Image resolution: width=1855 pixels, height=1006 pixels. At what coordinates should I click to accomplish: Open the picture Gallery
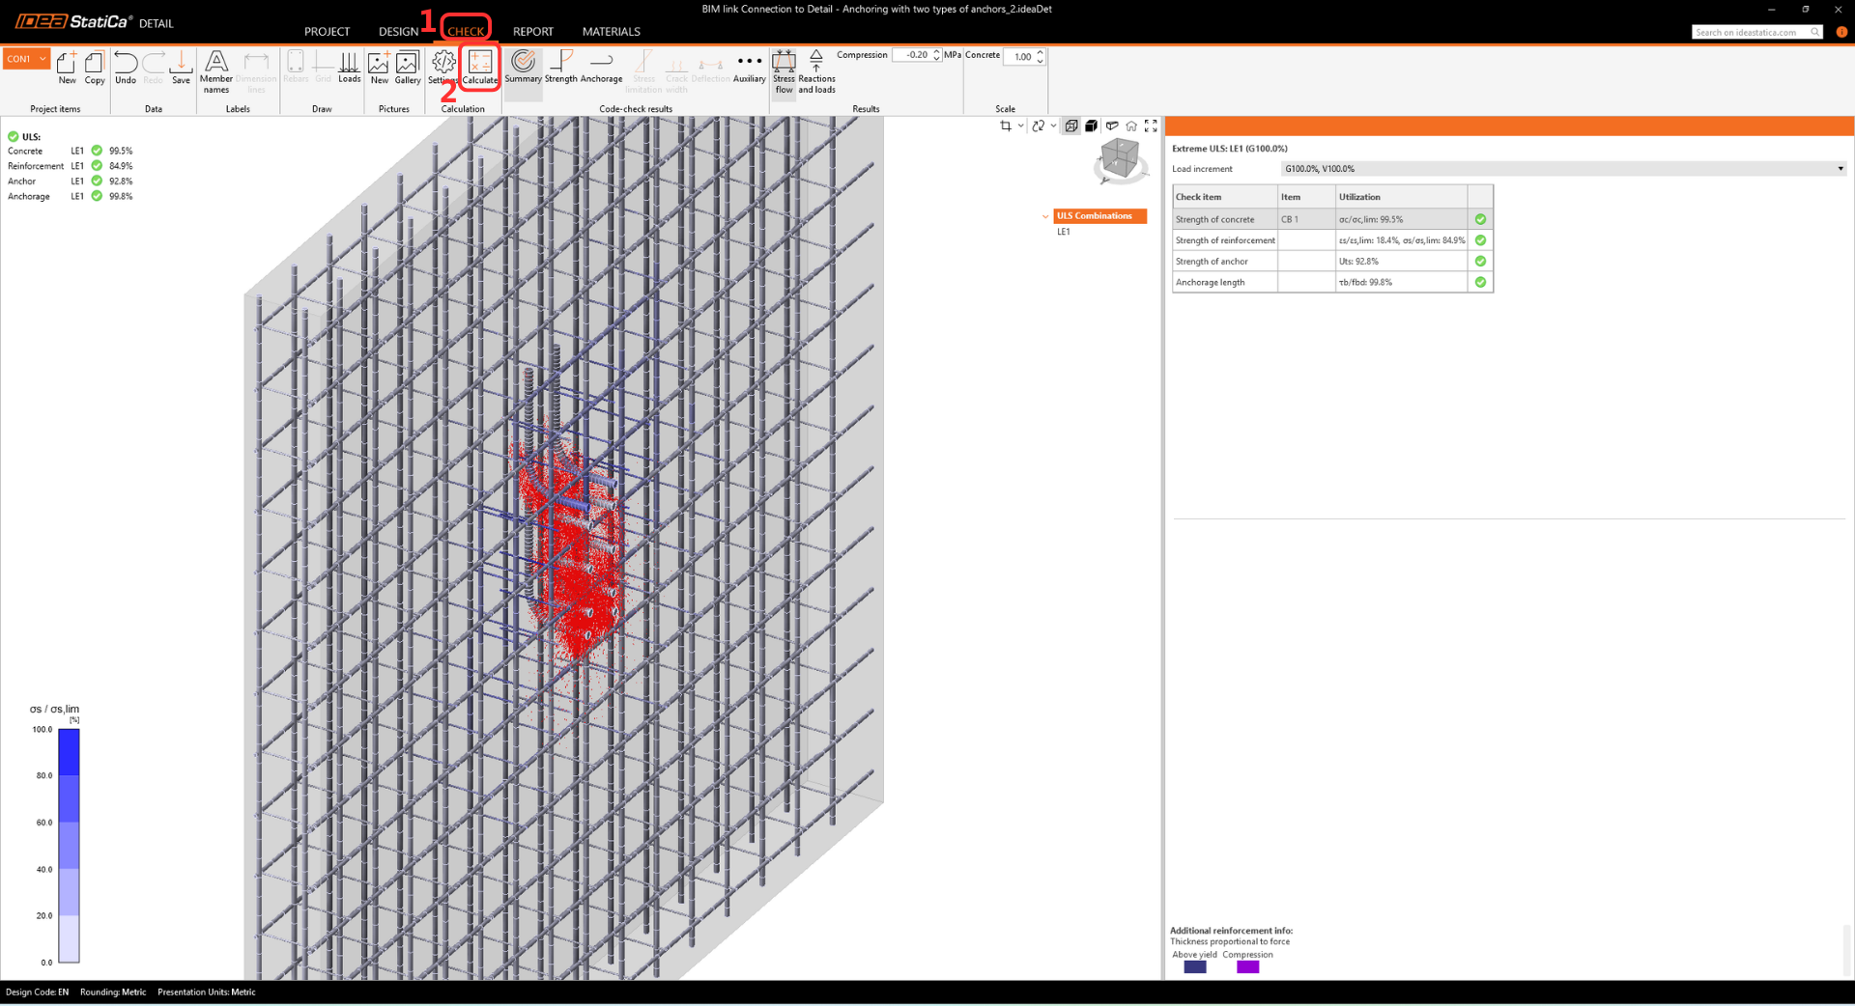coord(408,67)
